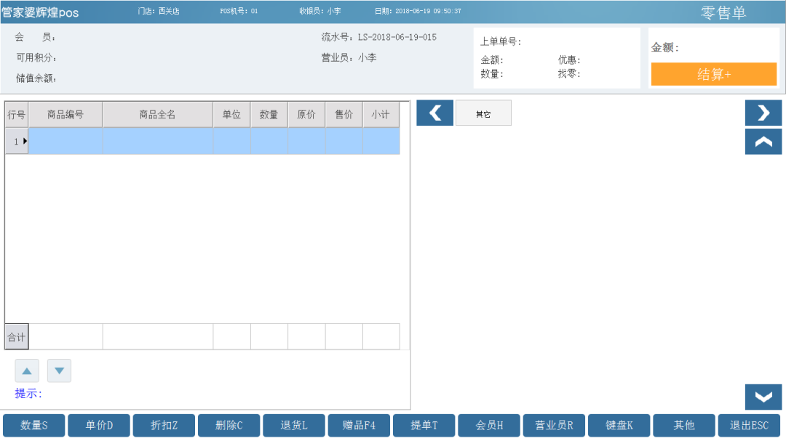The width and height of the screenshot is (786, 441).
Task: Click the left arrow category navigation icon
Action: tap(434, 113)
